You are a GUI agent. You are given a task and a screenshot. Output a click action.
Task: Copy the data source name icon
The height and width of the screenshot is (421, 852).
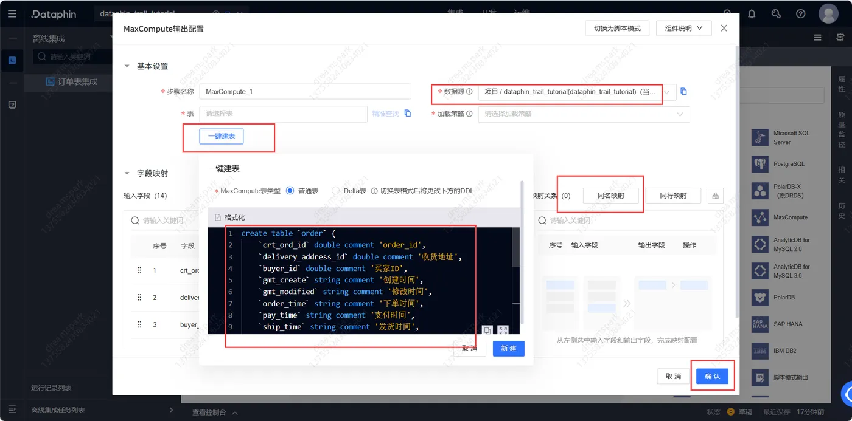coord(683,92)
